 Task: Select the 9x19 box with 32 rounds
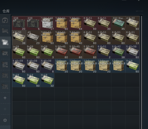click(x=48, y=80)
